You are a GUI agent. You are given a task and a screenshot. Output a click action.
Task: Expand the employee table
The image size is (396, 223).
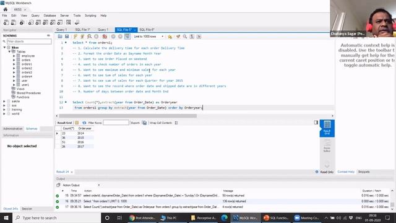[14, 56]
